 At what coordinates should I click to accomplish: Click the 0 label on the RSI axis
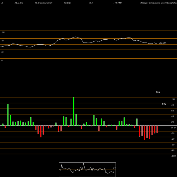click(2, 61)
